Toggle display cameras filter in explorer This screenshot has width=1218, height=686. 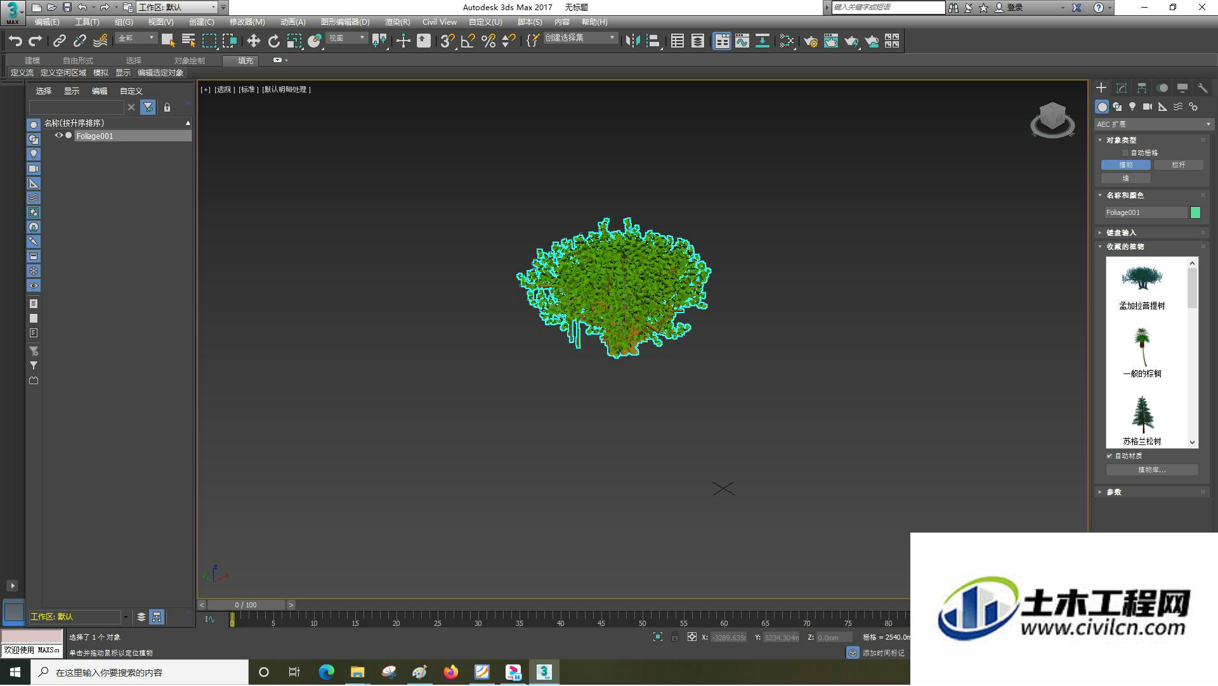(x=34, y=169)
